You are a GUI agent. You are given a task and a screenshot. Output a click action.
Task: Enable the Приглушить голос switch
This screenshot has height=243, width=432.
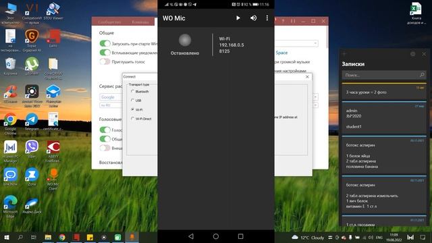click(105, 61)
